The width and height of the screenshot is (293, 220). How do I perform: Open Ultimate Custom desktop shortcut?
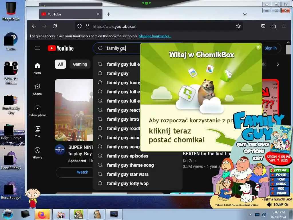click(x=11, y=73)
